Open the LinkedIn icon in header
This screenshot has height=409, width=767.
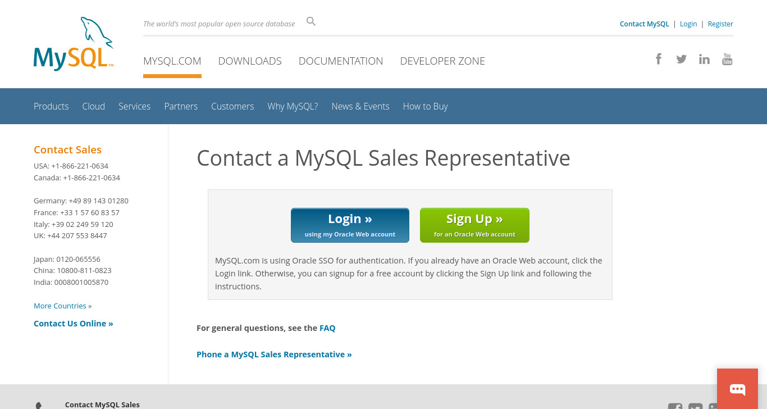pos(704,59)
